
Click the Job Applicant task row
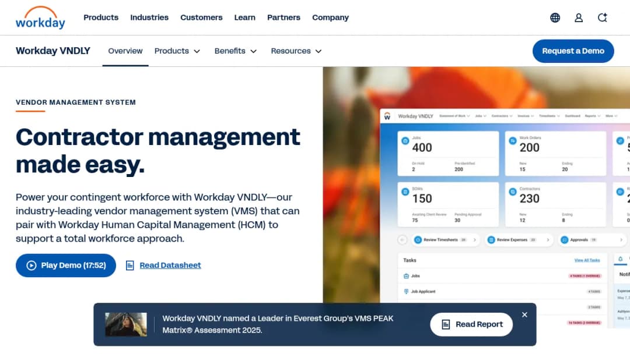coord(502,292)
